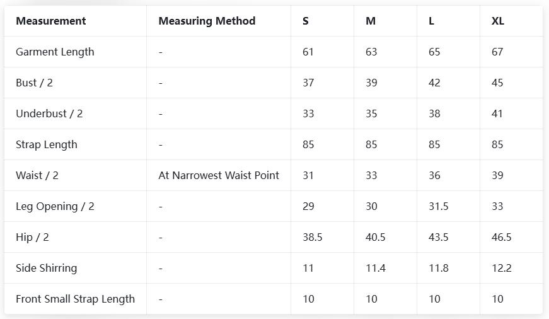549x319 pixels.
Task: Click the Side Shirring row label
Action: coord(46,268)
